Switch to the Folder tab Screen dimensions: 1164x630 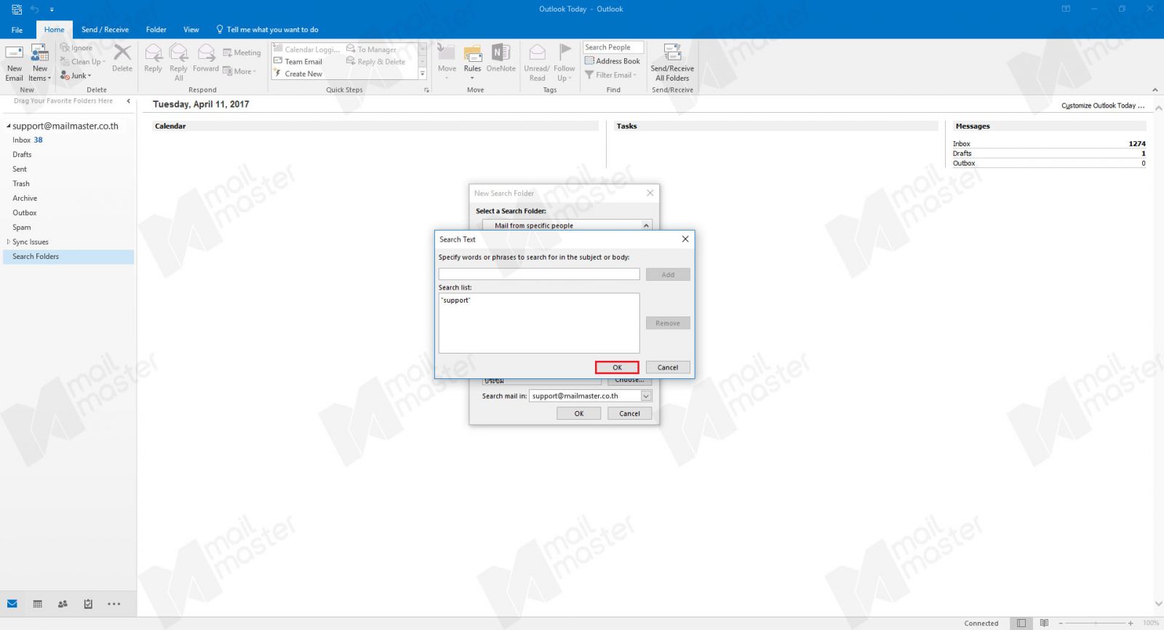pyautogui.click(x=156, y=30)
